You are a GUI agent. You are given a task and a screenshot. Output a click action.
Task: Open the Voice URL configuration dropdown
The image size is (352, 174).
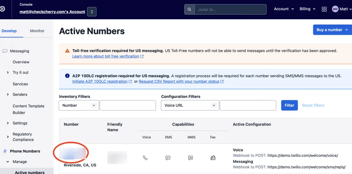pyautogui.click(x=190, y=105)
